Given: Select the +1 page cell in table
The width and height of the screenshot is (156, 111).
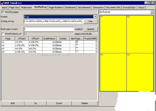Looking at the screenshot, I should coord(8,42).
